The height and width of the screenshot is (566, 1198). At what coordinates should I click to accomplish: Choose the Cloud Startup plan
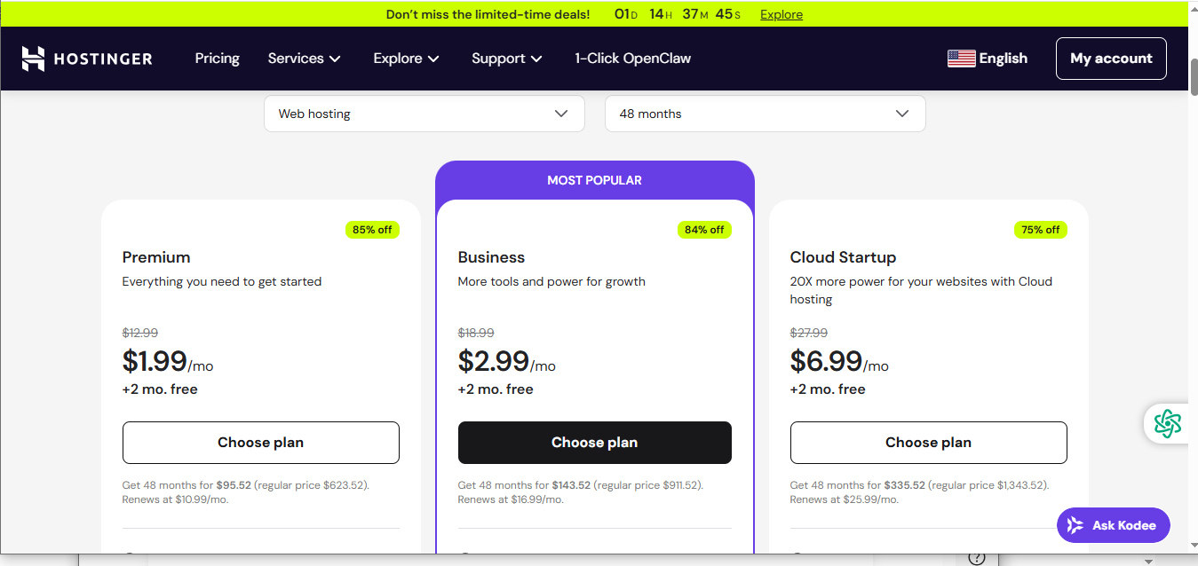point(928,443)
